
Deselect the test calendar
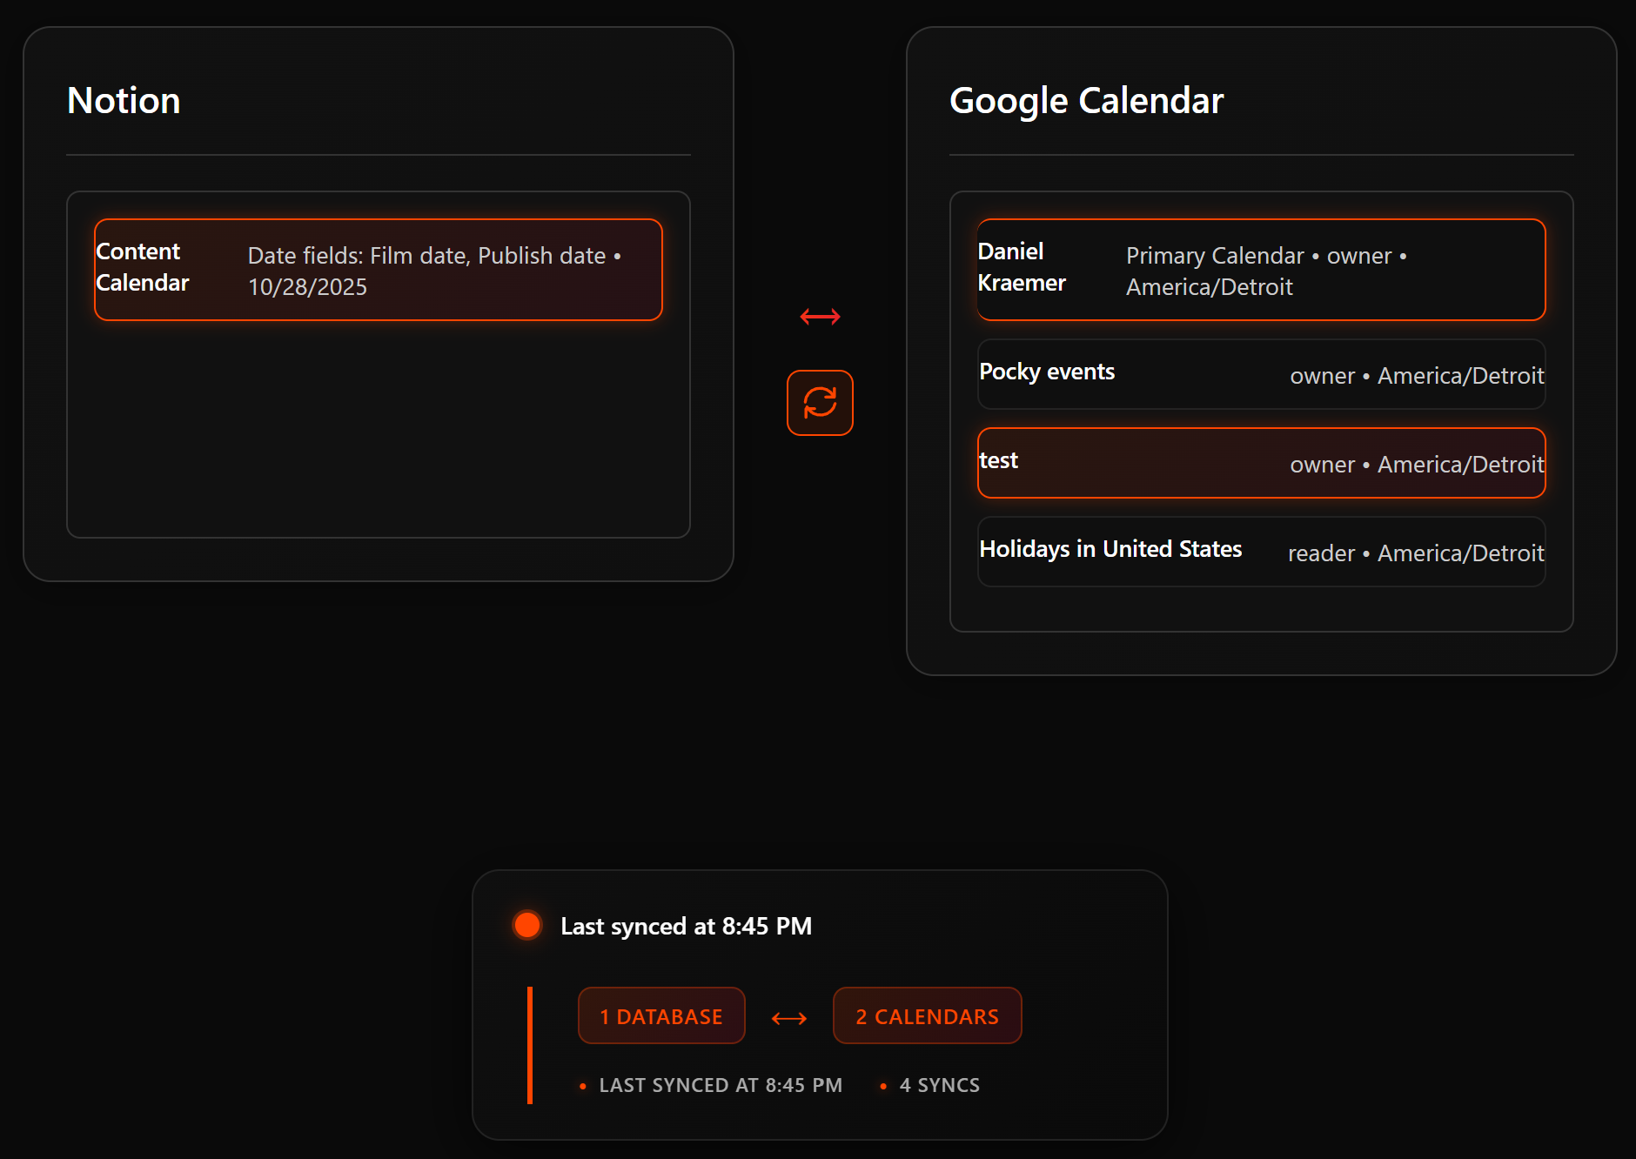click(1261, 463)
